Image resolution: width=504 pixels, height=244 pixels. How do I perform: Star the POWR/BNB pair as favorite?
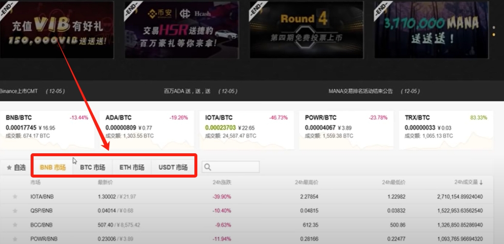pyautogui.click(x=15, y=239)
